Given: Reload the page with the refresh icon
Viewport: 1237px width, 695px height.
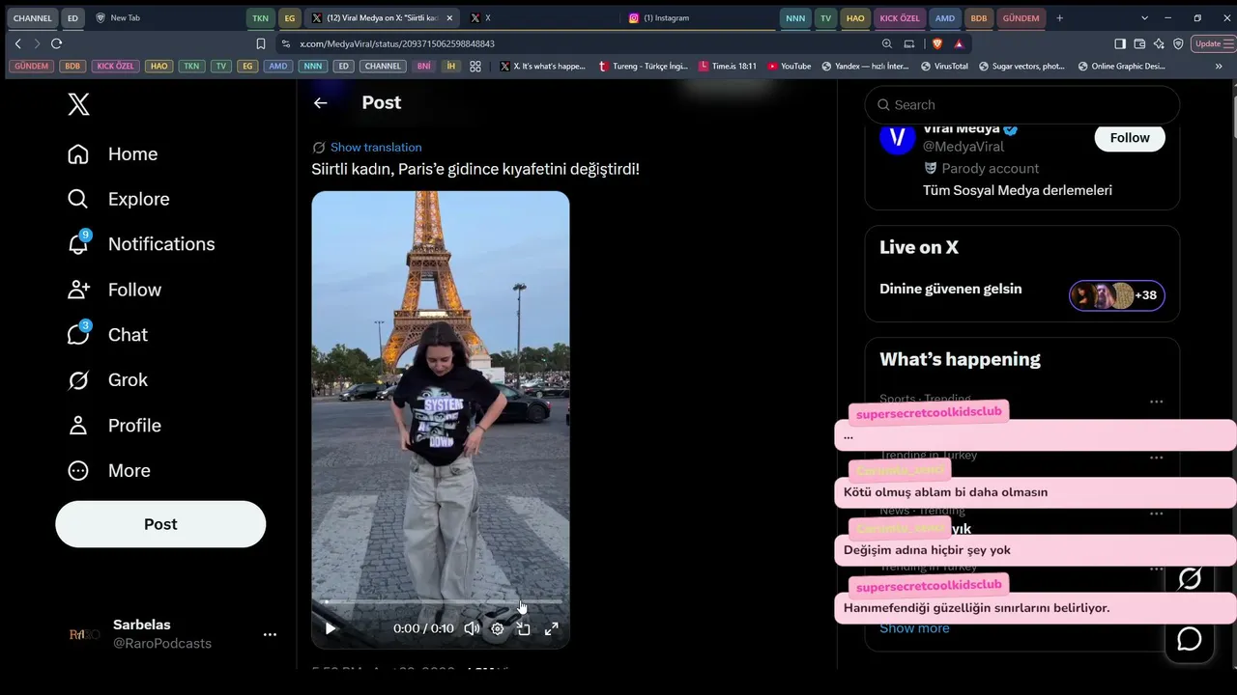Looking at the screenshot, I should (x=56, y=43).
